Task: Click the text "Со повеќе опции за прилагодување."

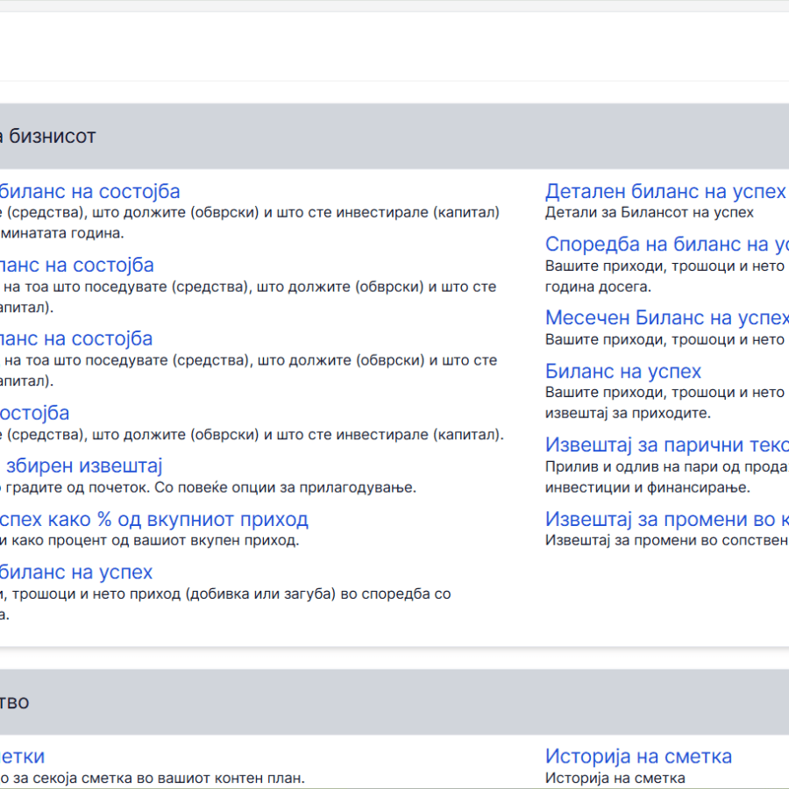Action: pyautogui.click(x=285, y=487)
